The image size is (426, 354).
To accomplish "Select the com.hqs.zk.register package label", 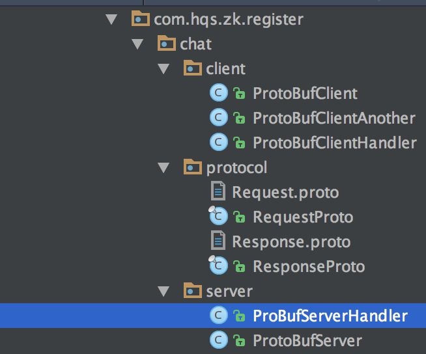I will pos(228,19).
